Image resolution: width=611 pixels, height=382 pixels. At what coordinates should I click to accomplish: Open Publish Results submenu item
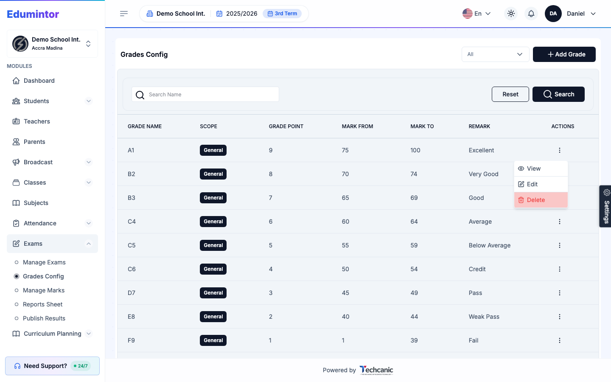tap(44, 318)
